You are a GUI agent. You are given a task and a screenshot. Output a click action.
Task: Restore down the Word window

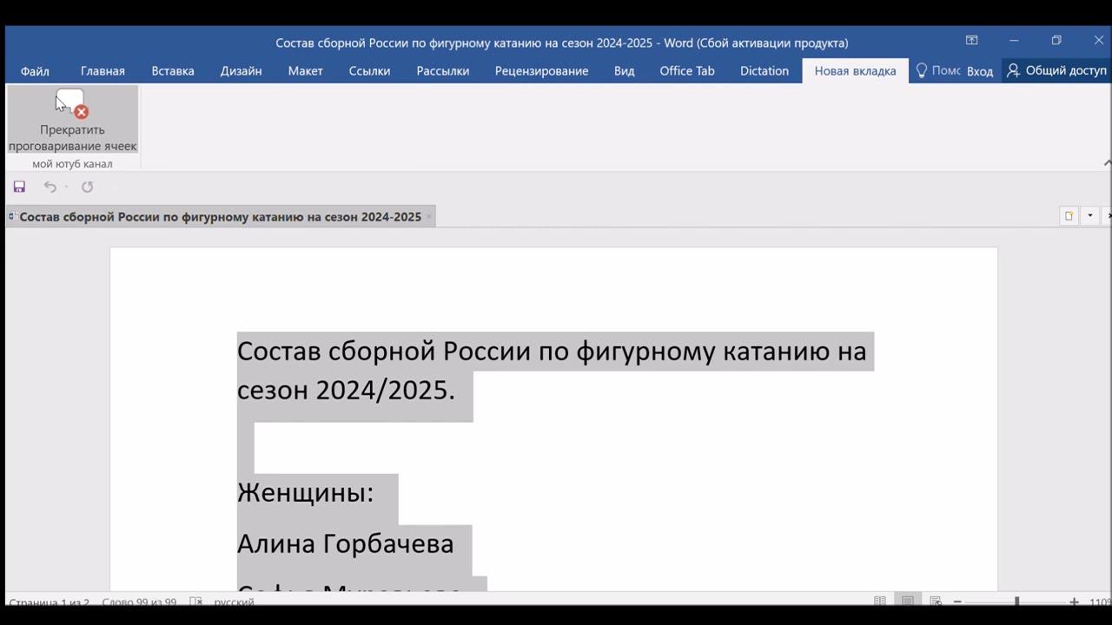click(x=1056, y=41)
